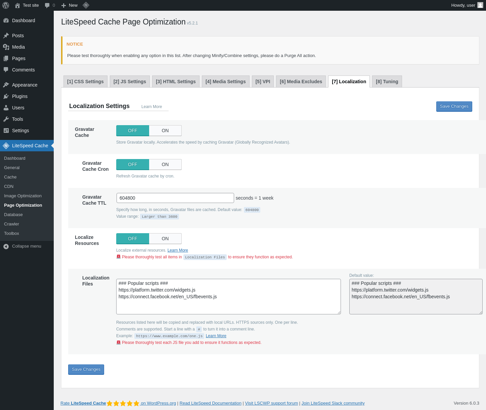
Task: Turn ON the Gravatar Cache toggle
Action: click(x=165, y=131)
